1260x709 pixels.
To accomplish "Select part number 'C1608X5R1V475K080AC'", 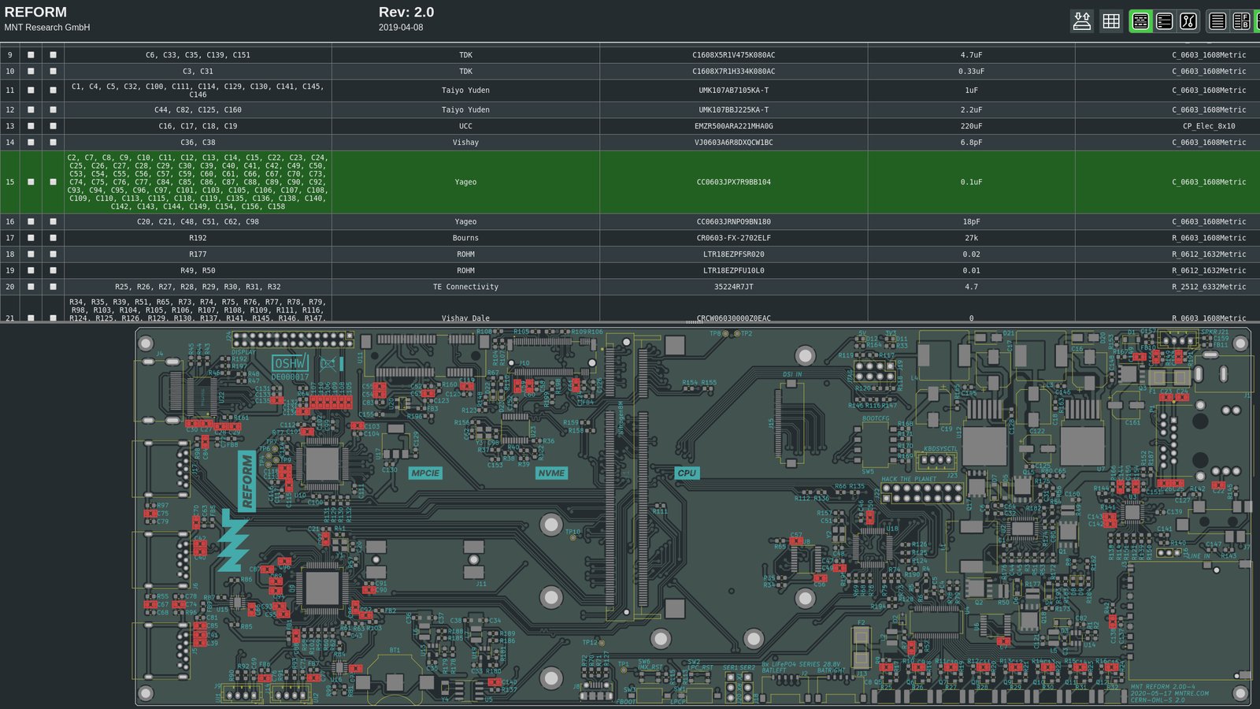I will click(733, 55).
